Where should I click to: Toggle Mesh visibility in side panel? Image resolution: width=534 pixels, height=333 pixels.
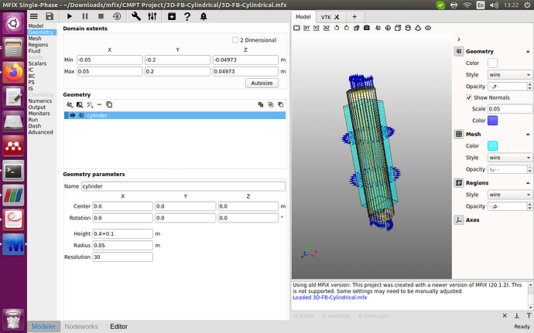tap(459, 134)
